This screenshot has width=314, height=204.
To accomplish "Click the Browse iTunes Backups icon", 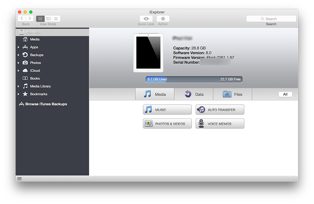I will [21, 104].
